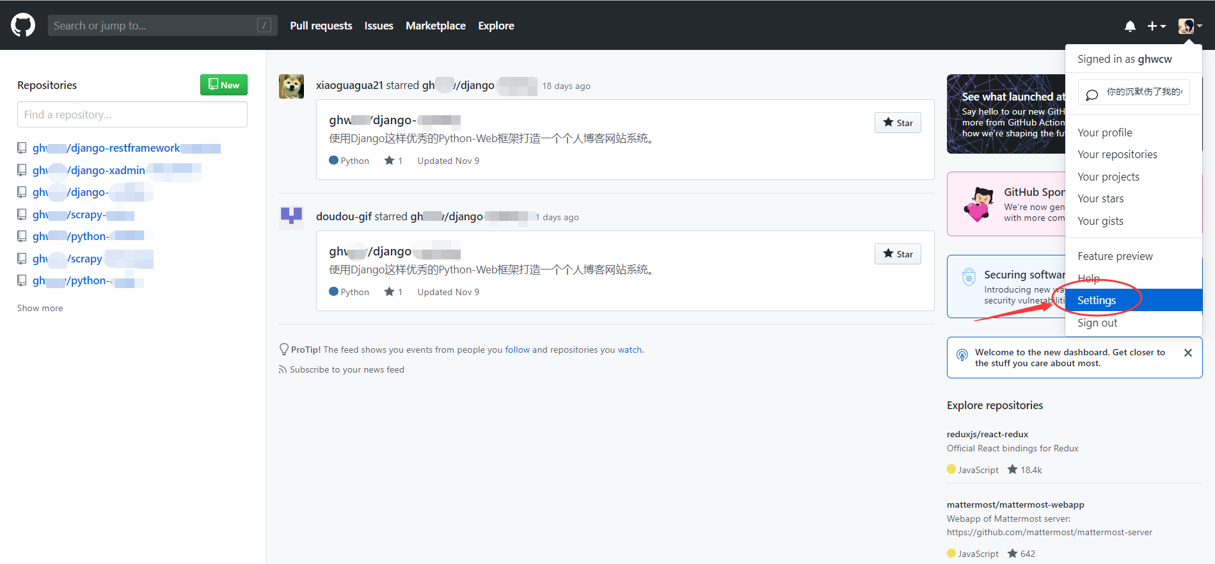Open Your gists from the user menu

tap(1100, 221)
